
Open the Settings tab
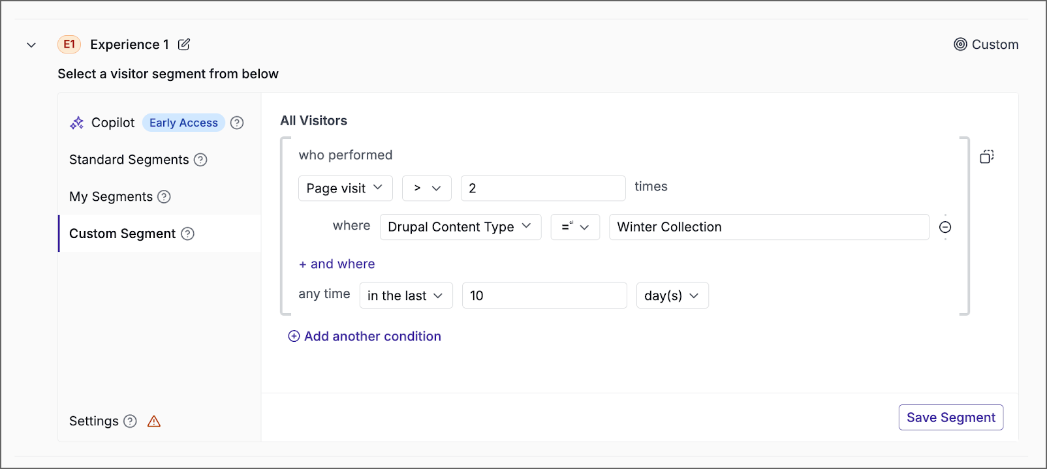(94, 421)
